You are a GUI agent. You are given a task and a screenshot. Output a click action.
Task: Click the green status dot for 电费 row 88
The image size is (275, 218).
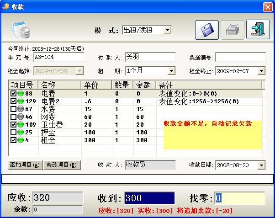[21, 93]
